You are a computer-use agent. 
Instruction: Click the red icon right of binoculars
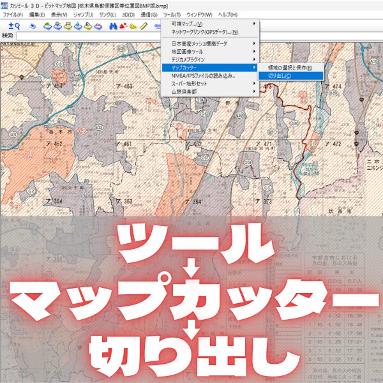click(124, 26)
